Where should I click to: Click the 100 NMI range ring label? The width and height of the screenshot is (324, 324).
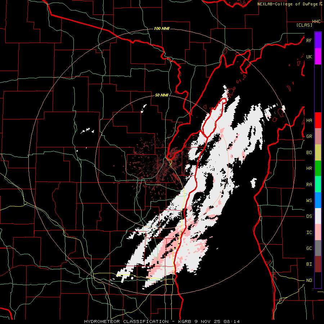click(162, 28)
